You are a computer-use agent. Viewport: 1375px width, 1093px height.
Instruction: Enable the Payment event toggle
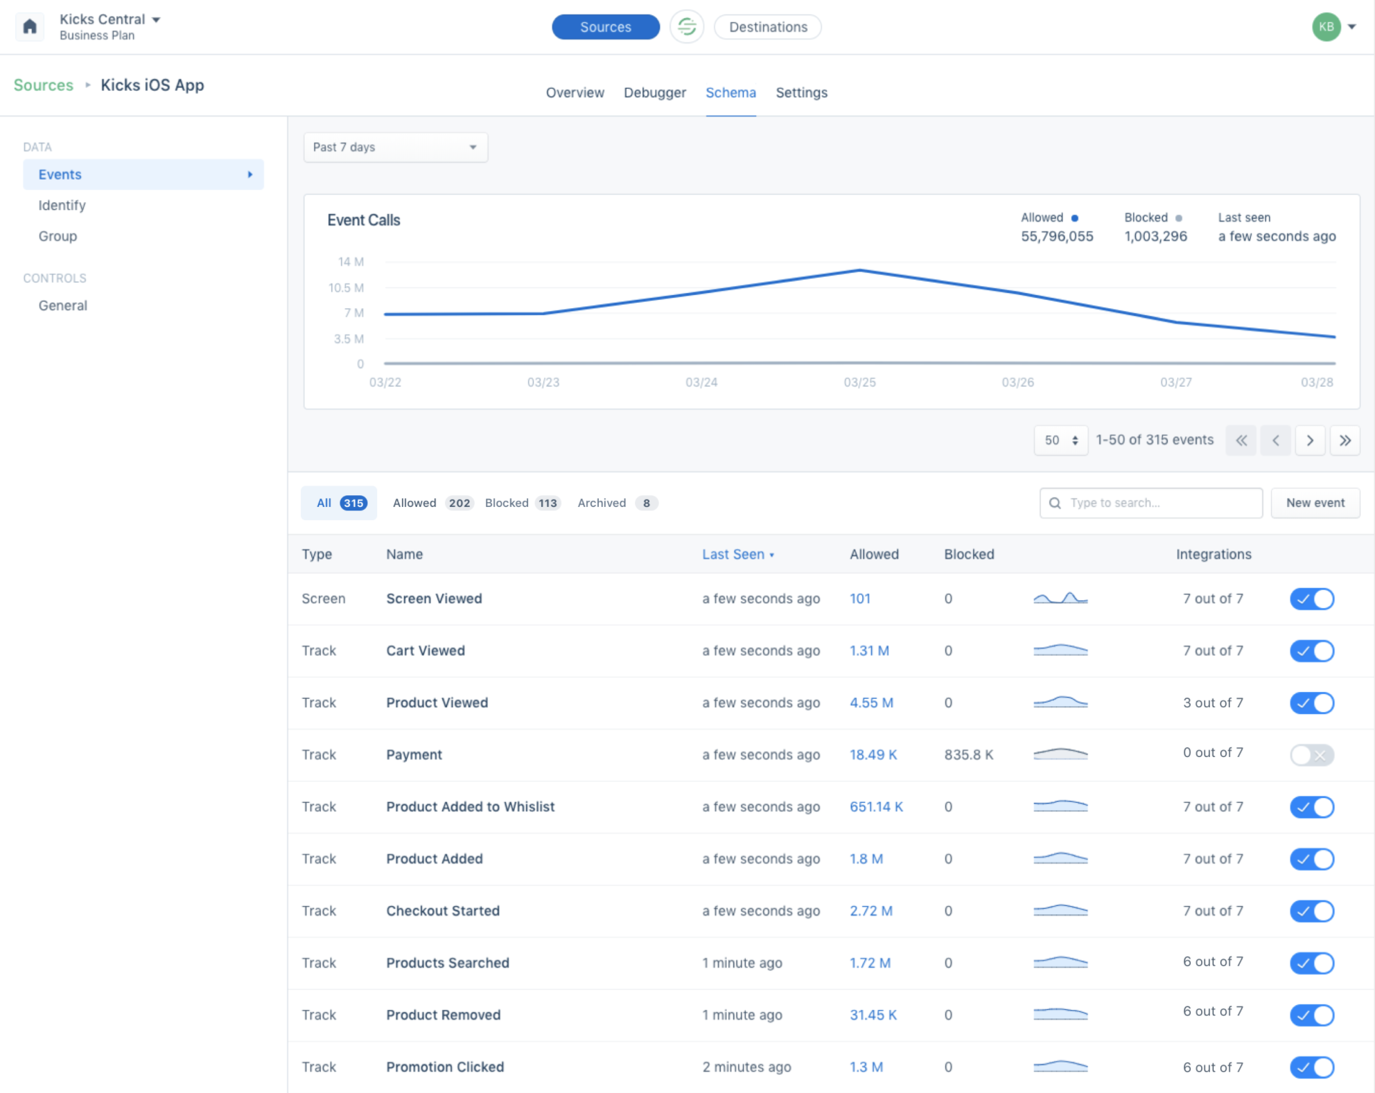point(1311,755)
